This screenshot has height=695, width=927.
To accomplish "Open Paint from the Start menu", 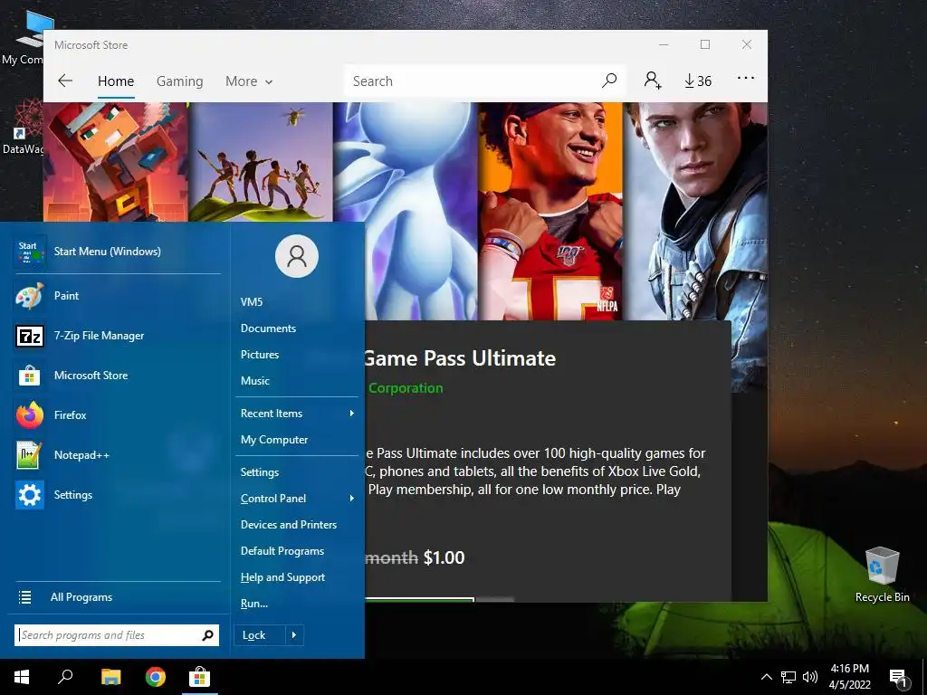I will [66, 296].
